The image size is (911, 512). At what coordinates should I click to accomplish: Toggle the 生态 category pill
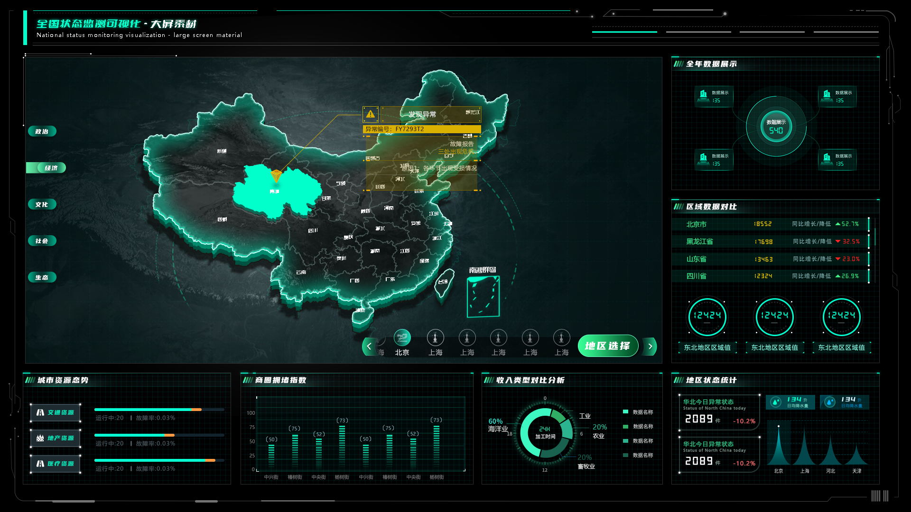point(42,277)
